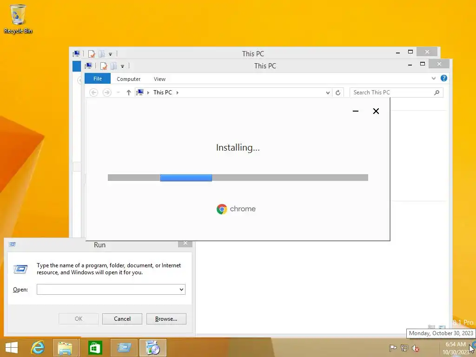Image resolution: width=476 pixels, height=357 pixels.
Task: Launch Internet Explorer from taskbar
Action: (x=38, y=348)
